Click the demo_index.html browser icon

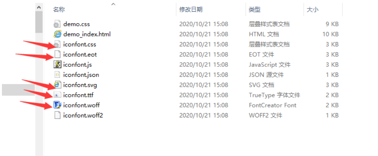pyautogui.click(x=57, y=34)
